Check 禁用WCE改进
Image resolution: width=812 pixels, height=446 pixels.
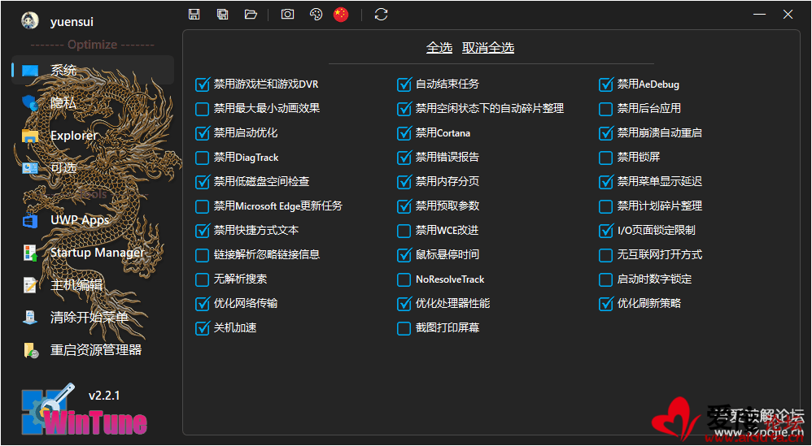404,231
